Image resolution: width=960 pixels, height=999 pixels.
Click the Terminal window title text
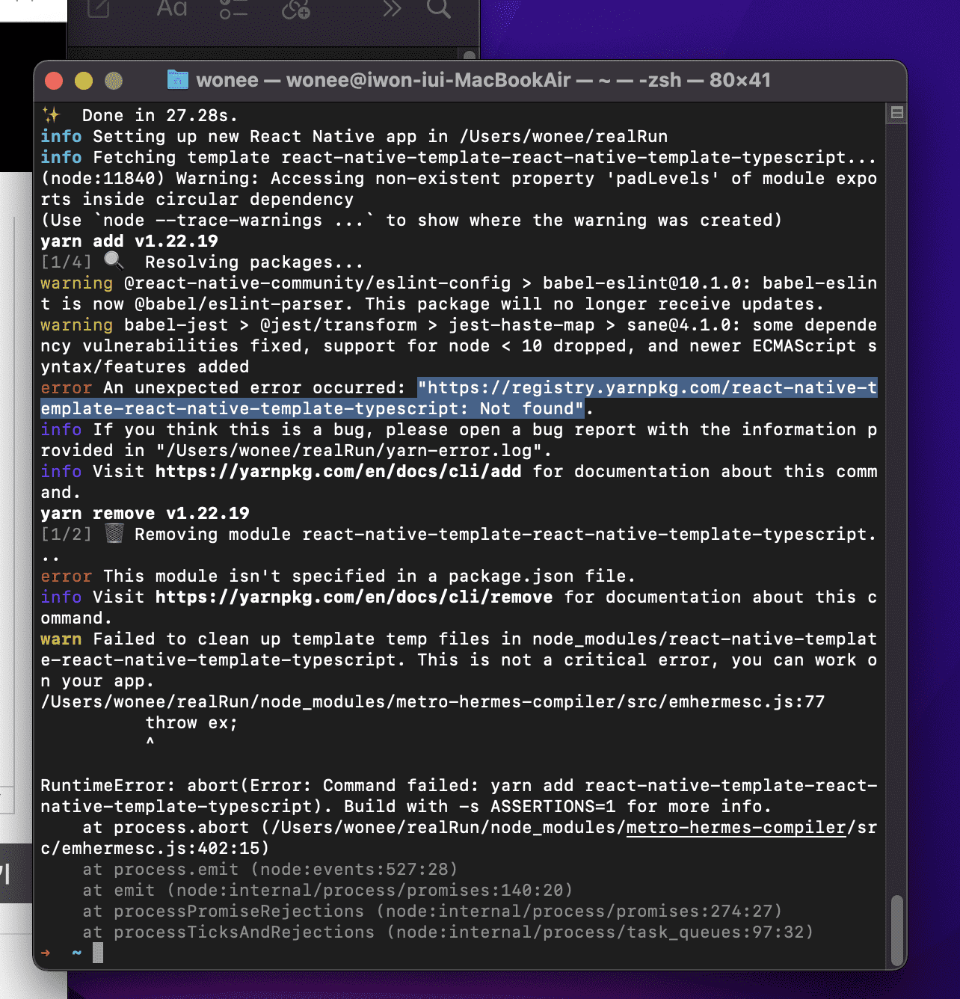pos(483,80)
